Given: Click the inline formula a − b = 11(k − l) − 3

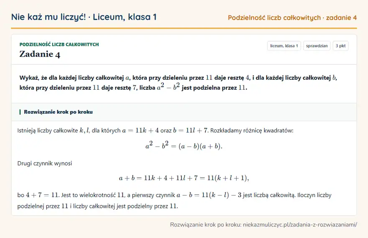Looking at the screenshot, I should point(209,195).
